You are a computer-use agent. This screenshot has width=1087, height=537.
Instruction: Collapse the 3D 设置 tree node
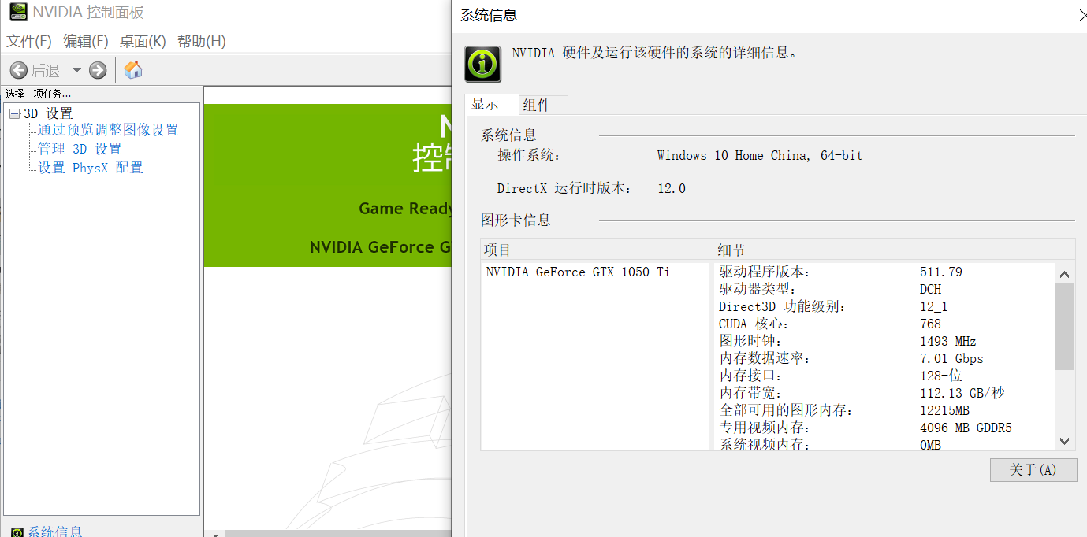tap(14, 114)
